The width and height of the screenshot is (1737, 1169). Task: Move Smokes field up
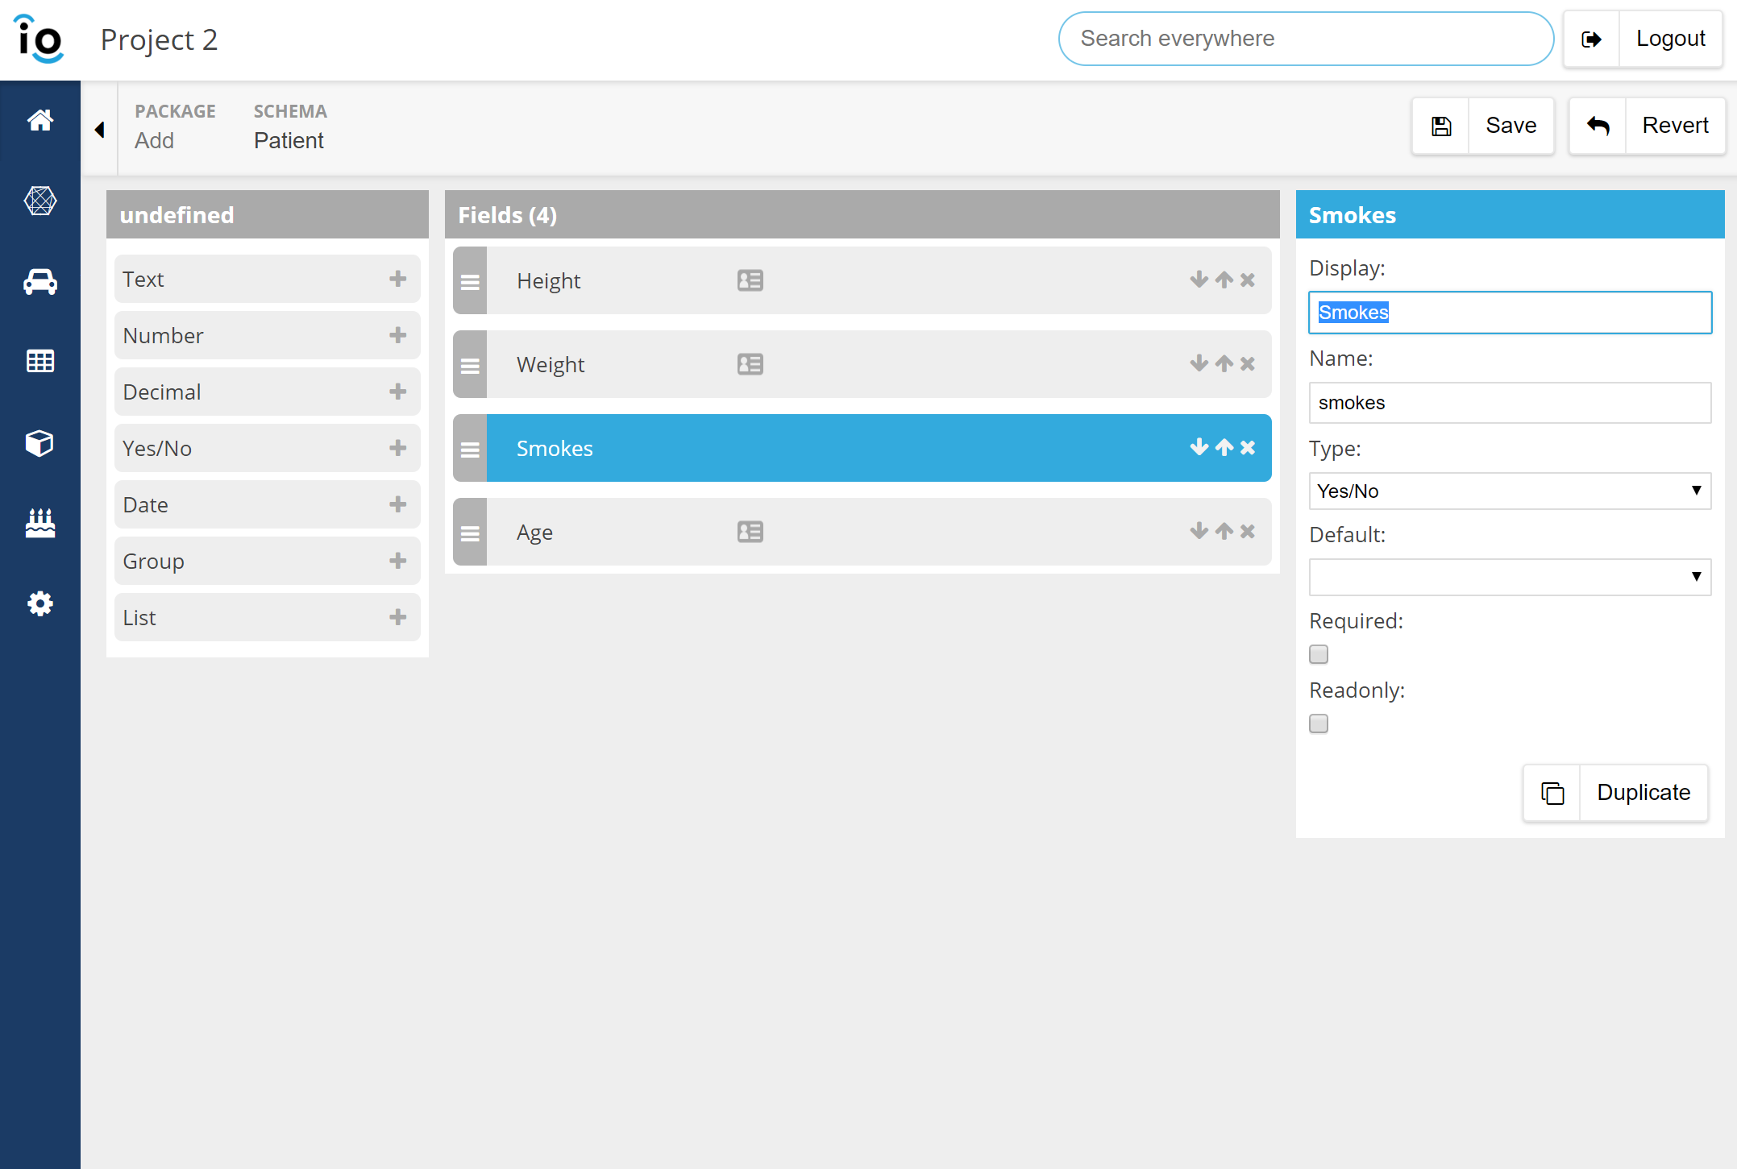[x=1224, y=447]
